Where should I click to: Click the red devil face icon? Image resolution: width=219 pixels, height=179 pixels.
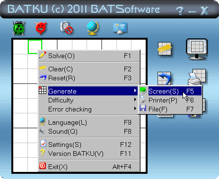point(41,28)
